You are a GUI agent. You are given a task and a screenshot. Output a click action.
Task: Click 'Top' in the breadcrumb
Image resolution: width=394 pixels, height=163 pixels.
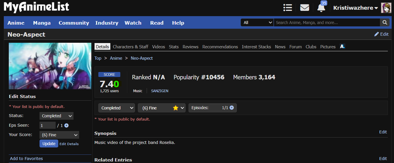(x=98, y=58)
